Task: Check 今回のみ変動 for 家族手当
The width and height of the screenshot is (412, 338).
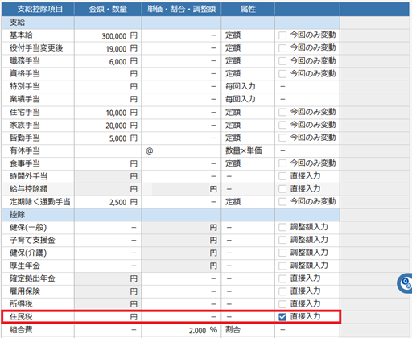Action: [x=282, y=125]
